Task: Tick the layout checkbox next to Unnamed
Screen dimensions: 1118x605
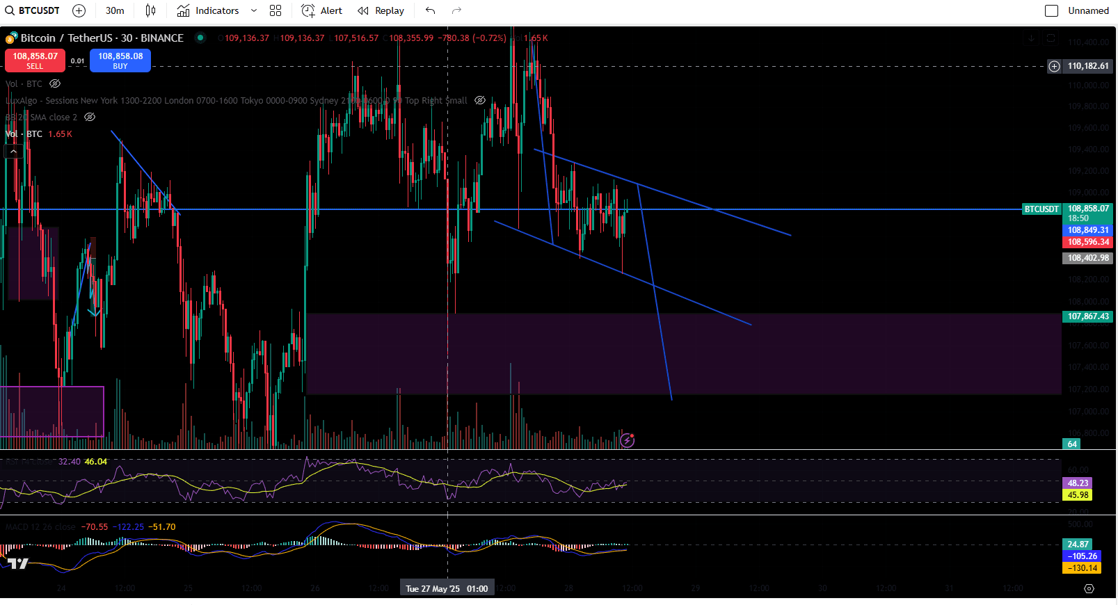Action: click(1052, 10)
